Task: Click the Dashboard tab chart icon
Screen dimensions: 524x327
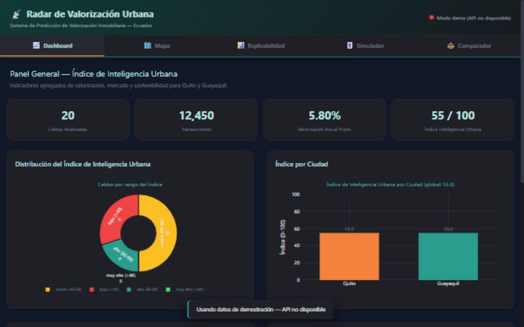Action: point(36,45)
